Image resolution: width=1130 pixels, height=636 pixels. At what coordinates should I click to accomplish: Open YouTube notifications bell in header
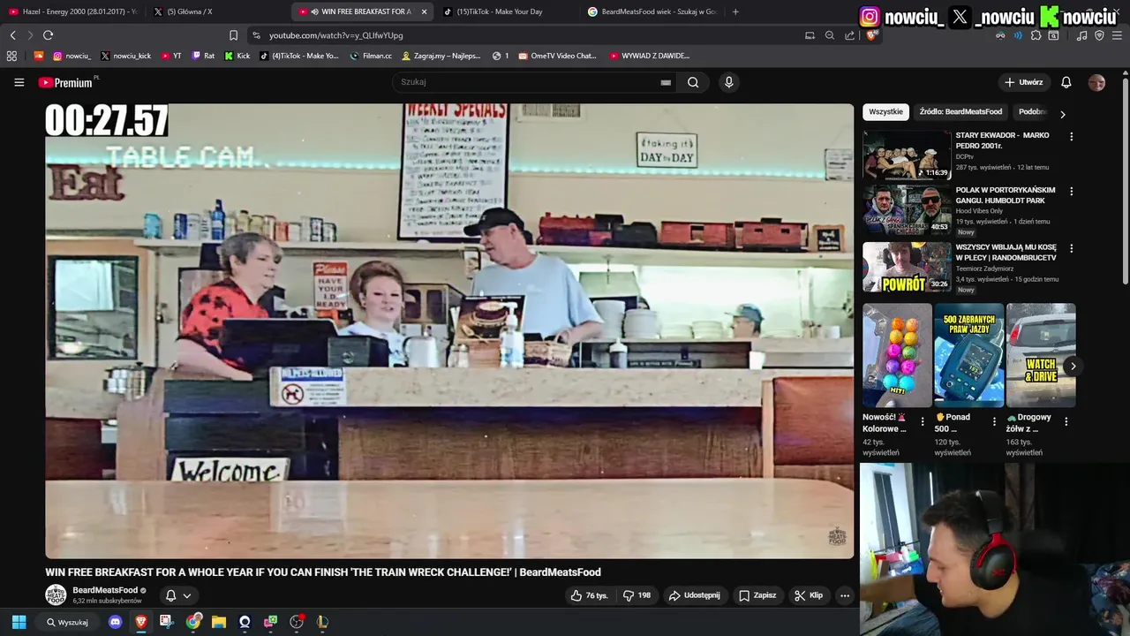coord(1066,82)
